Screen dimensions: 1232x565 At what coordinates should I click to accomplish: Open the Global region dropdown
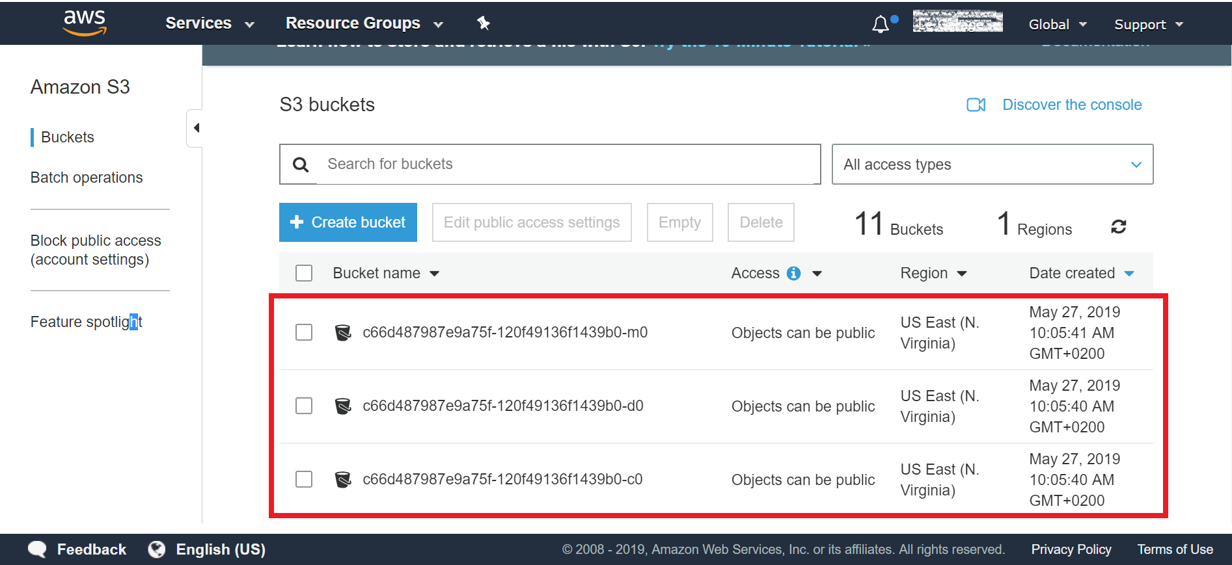pyautogui.click(x=1058, y=25)
